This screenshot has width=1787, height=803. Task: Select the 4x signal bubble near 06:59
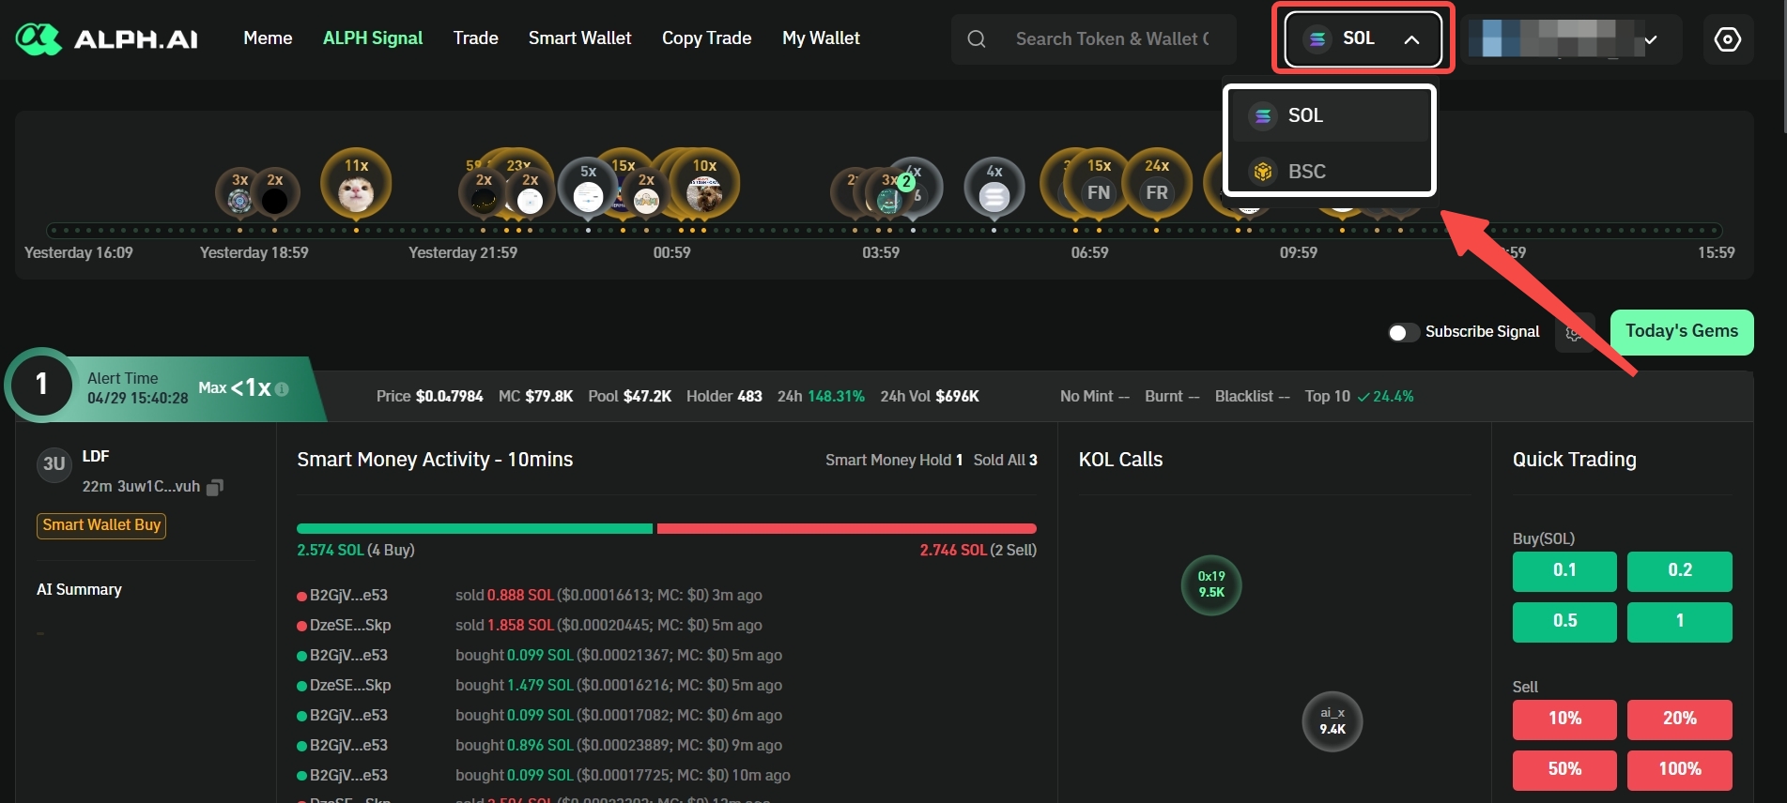point(994,188)
